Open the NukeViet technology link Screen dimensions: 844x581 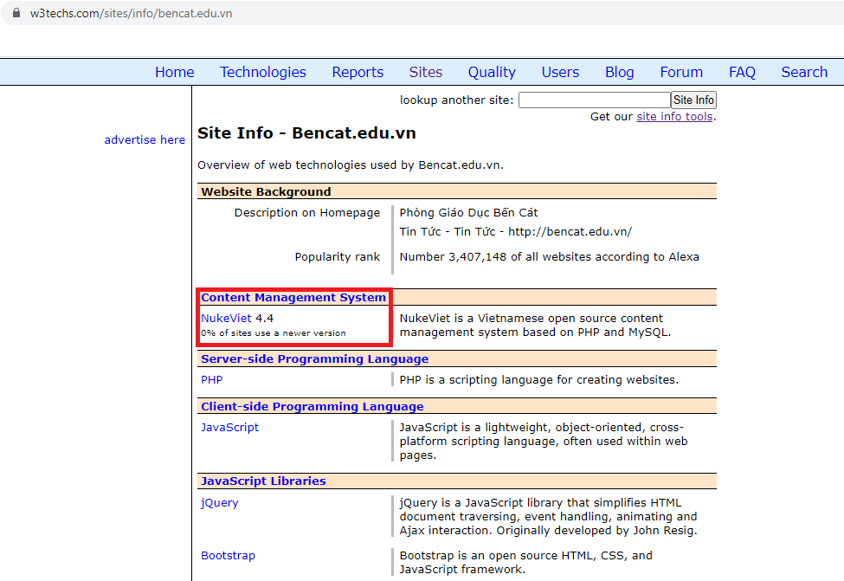pyautogui.click(x=226, y=319)
